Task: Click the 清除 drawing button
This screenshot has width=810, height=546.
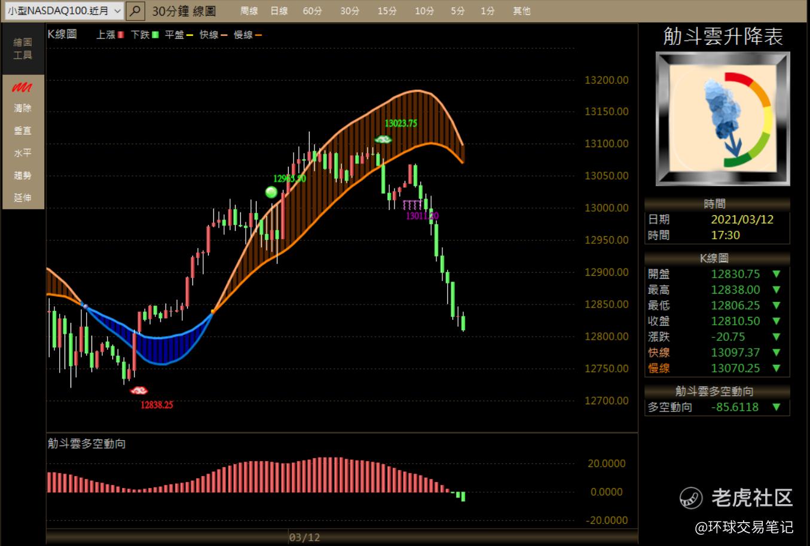Action: point(23,108)
